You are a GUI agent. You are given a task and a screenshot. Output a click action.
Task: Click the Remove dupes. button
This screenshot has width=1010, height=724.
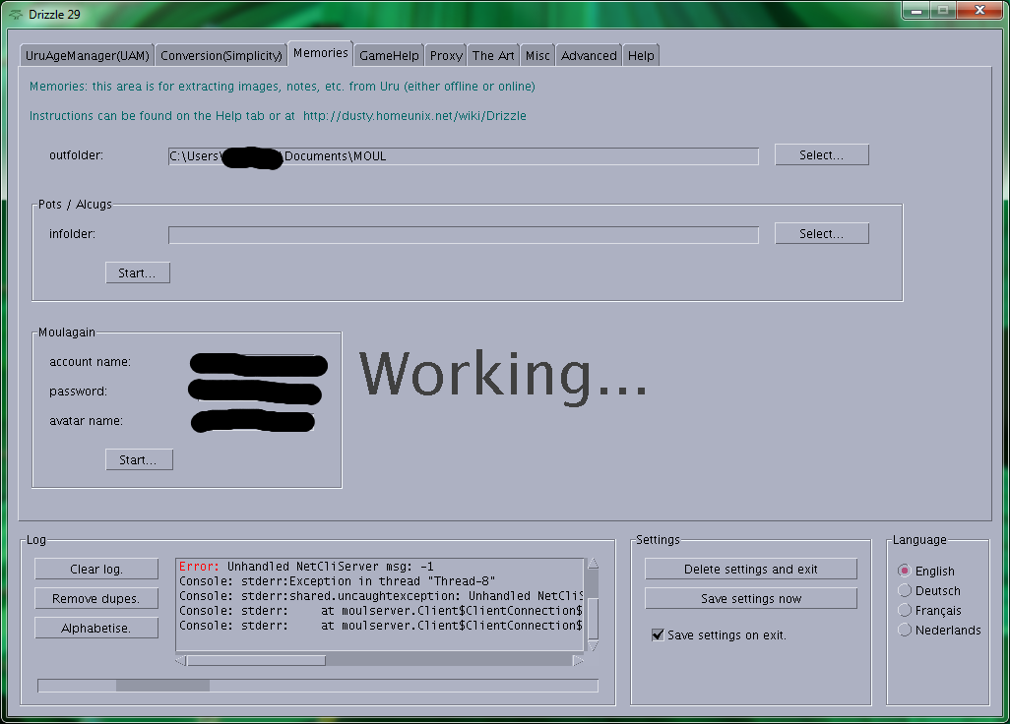(x=95, y=598)
